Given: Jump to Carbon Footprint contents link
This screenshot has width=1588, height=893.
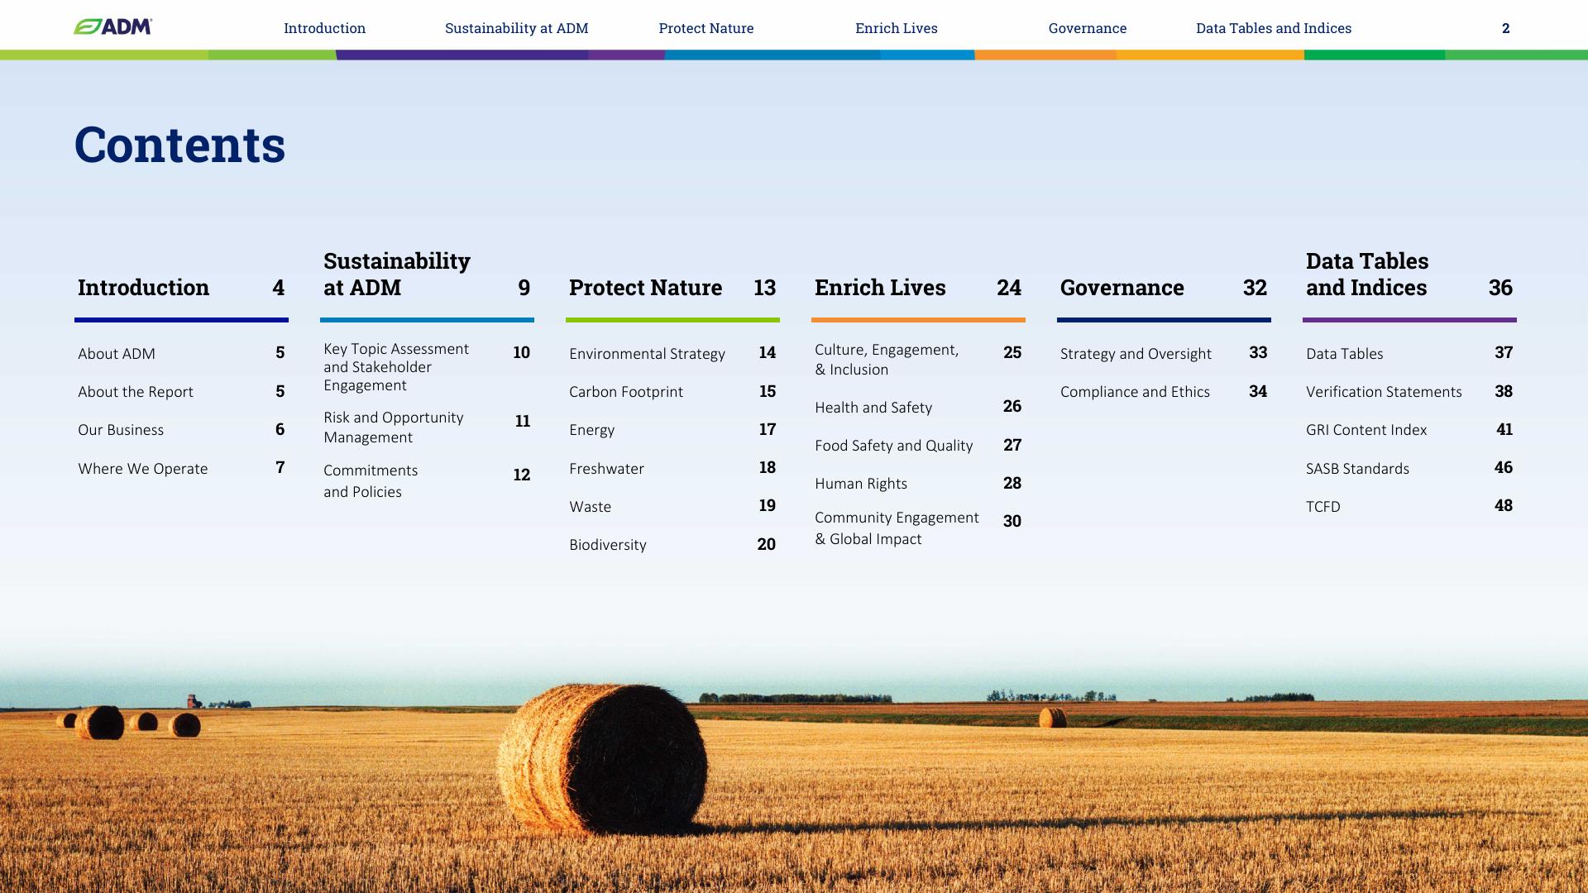Looking at the screenshot, I should 626,392.
